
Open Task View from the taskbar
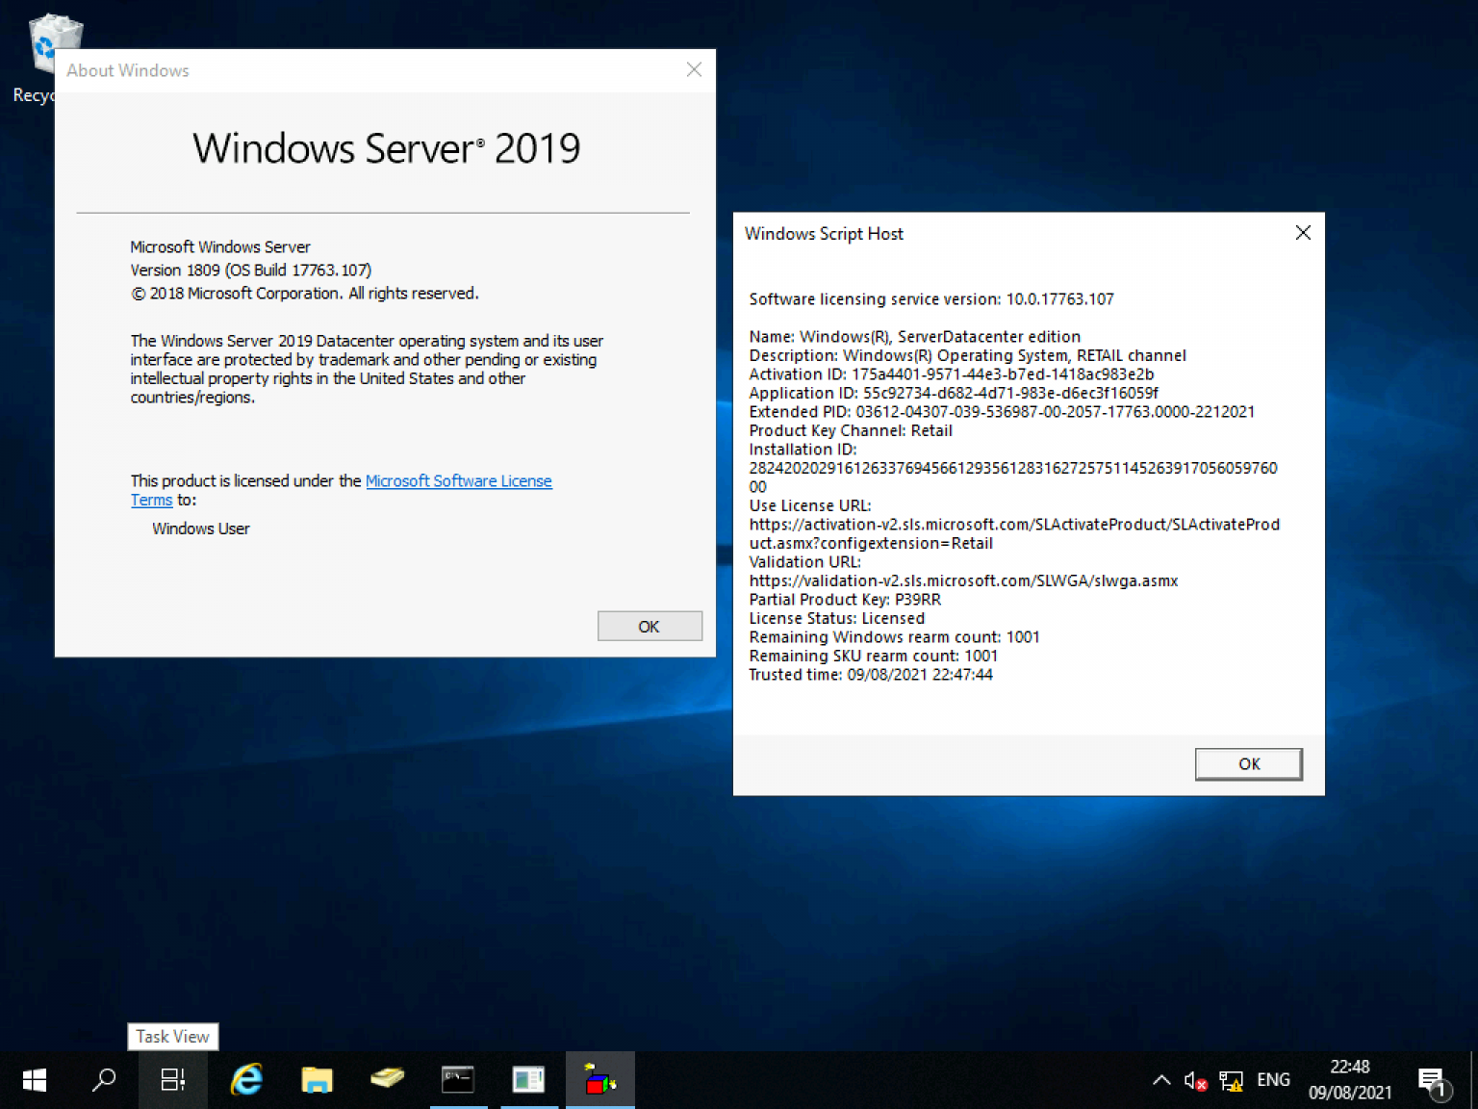173,1079
